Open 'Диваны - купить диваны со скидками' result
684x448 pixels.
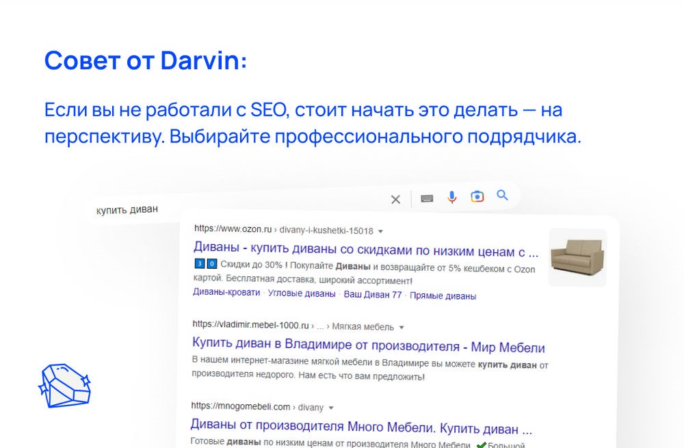366,250
